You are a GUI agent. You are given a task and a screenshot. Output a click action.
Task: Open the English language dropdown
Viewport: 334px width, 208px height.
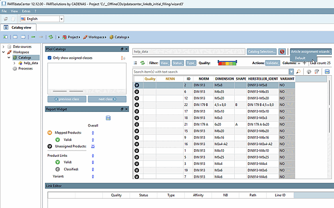click(61, 19)
